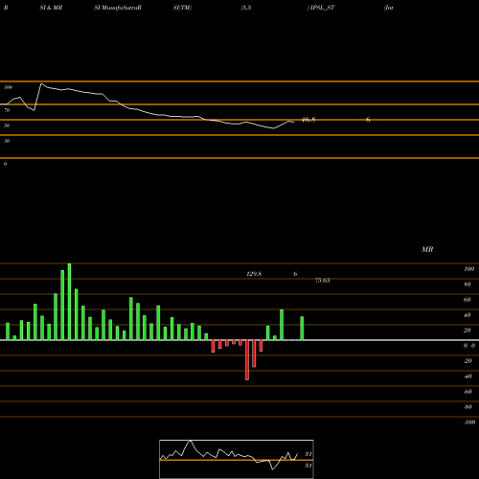Click the '40' label on the MR right axis
The width and height of the screenshot is (479, 479).
point(468,315)
